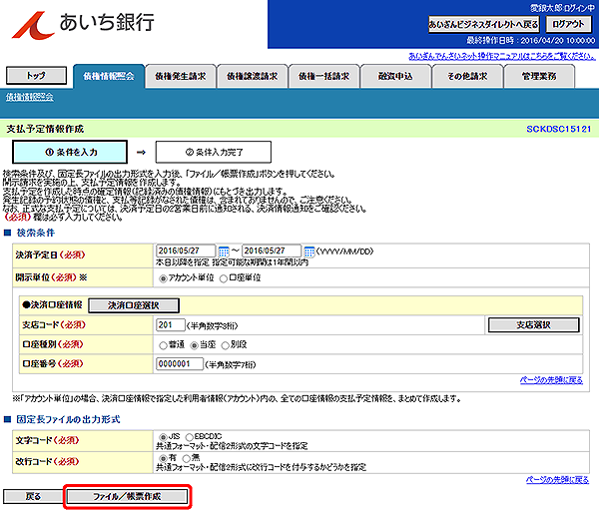Focus the 口座番号 input field
This screenshot has height=512, width=599.
click(x=180, y=364)
